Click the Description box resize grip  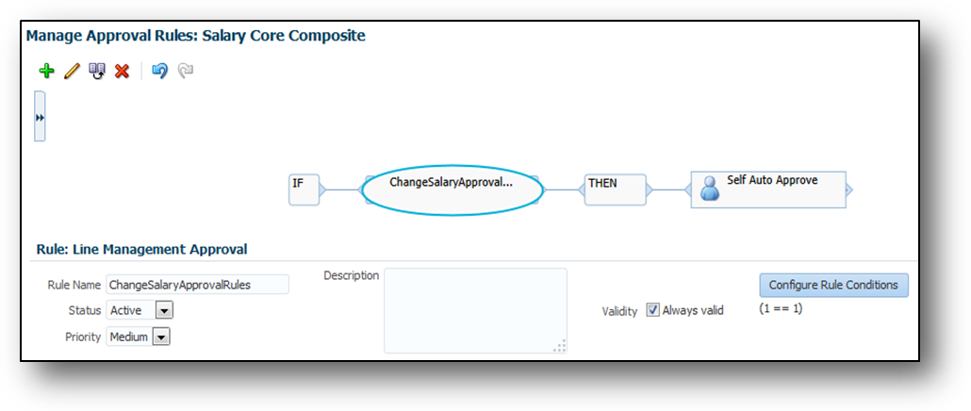[560, 346]
